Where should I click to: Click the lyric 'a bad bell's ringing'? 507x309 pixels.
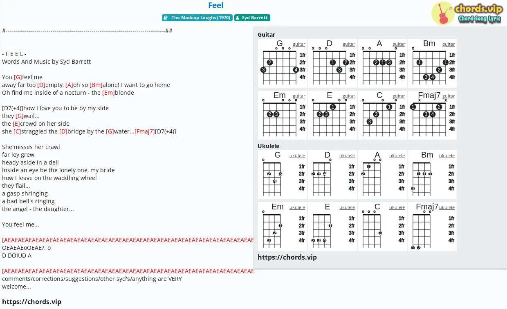click(x=28, y=201)
